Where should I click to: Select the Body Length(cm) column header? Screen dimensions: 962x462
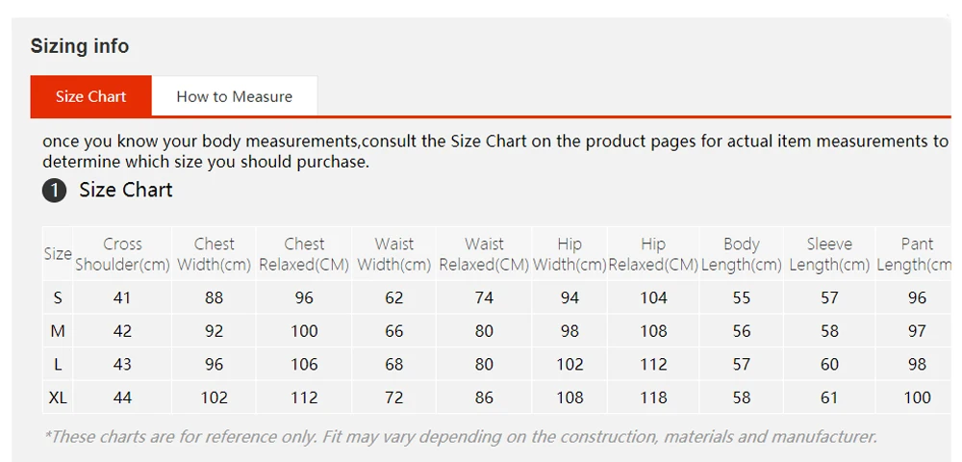742,254
